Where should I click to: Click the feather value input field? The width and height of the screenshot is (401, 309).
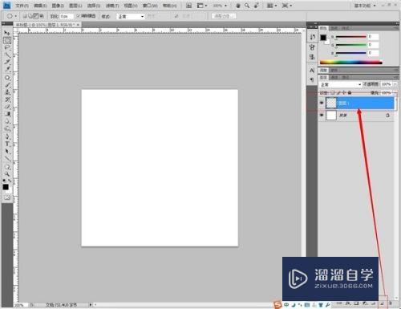(67, 16)
